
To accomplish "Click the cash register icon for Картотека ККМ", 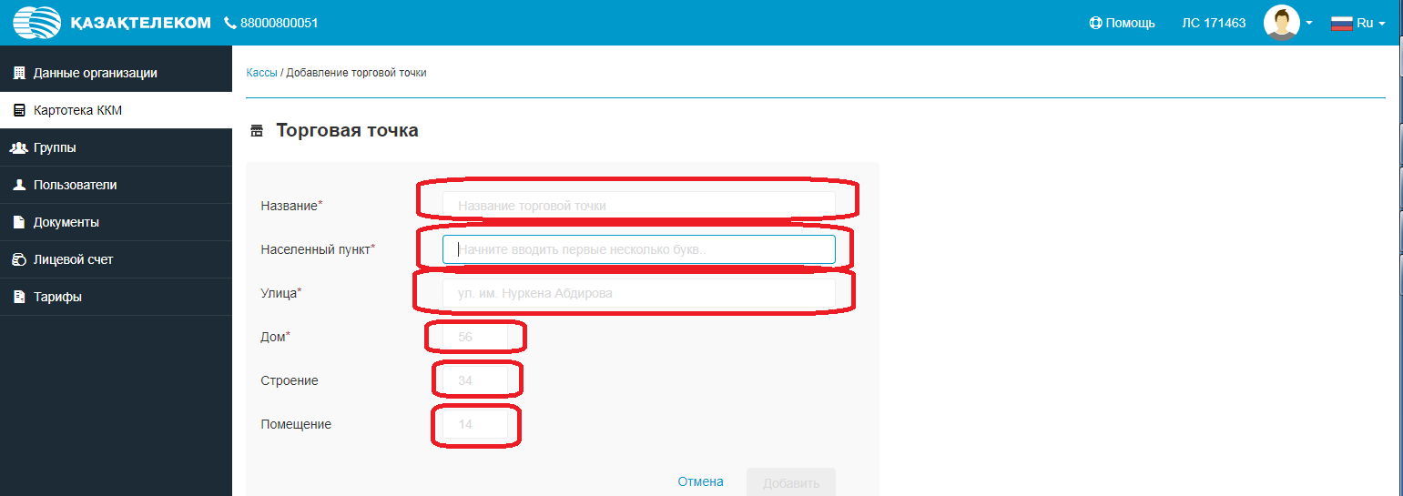I will (x=19, y=110).
